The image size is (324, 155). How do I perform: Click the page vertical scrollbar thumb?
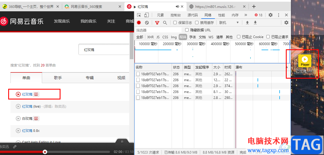pyautogui.click(x=131, y=46)
